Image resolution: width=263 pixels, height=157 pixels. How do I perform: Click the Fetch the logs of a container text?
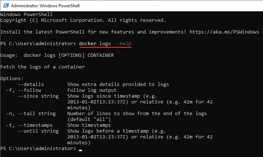[43, 67]
